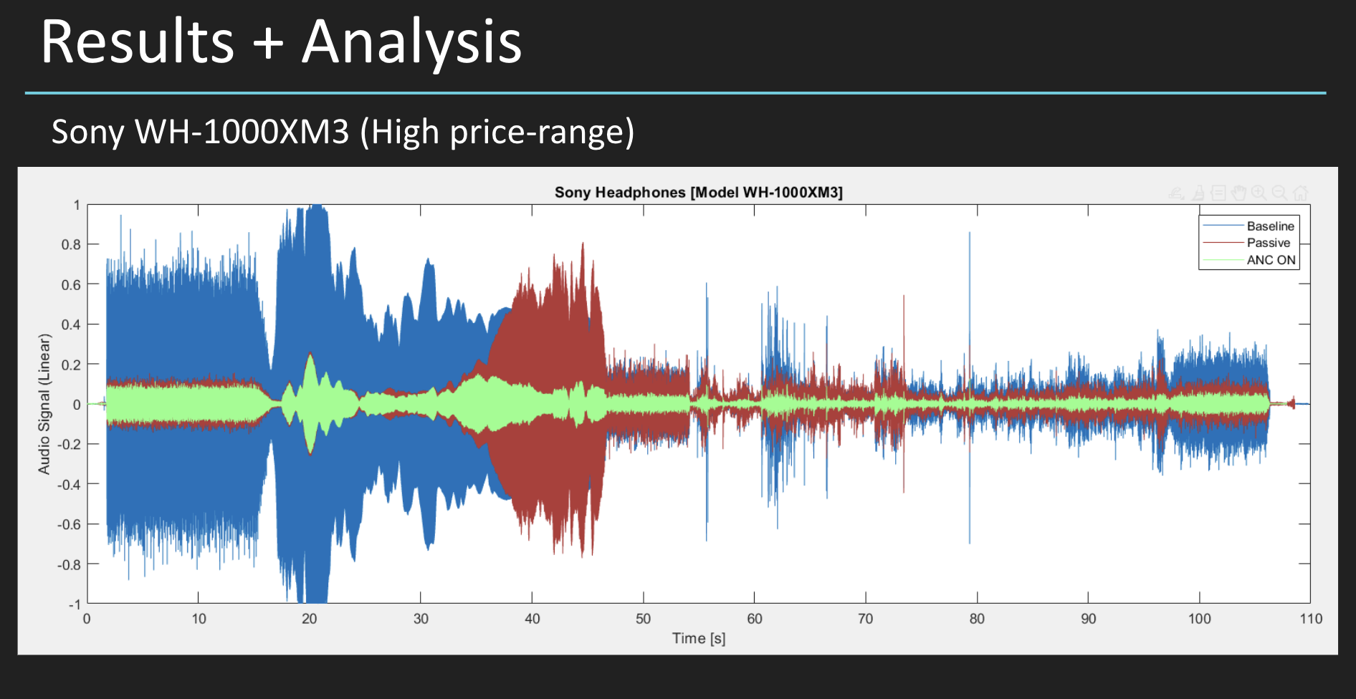1356x699 pixels.
Task: Click the green ANC ON legend line
Action: click(x=1223, y=260)
